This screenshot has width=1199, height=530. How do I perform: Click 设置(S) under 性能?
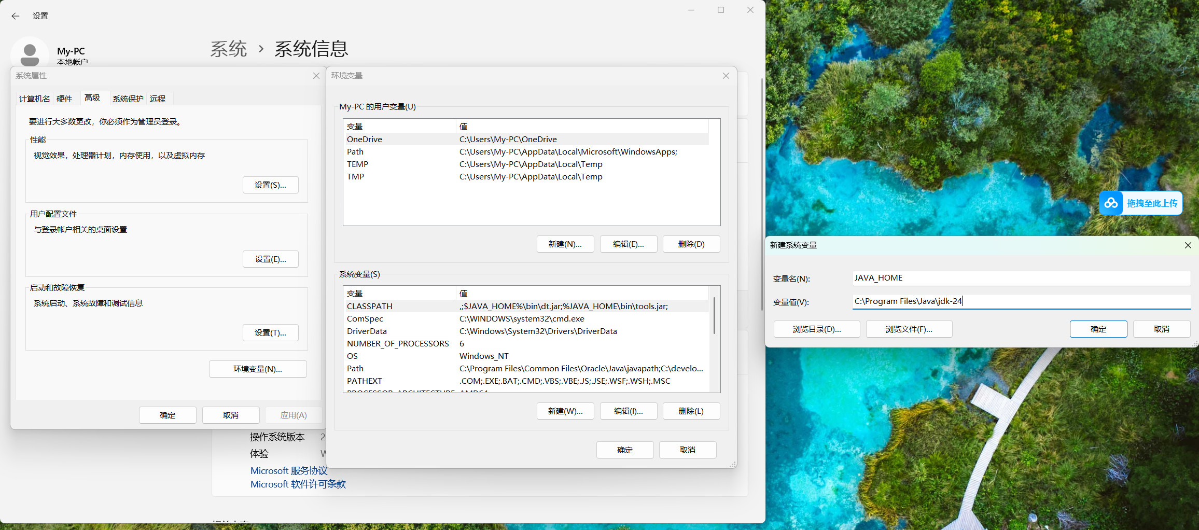270,185
